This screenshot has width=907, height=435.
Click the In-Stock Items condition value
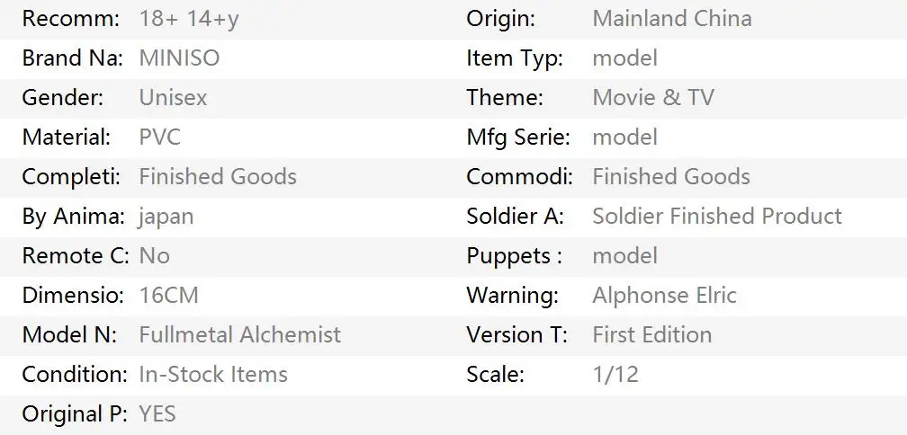coord(213,375)
